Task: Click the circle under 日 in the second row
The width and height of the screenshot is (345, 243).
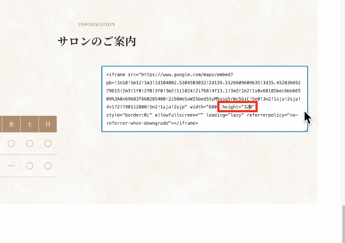Action: (x=48, y=166)
